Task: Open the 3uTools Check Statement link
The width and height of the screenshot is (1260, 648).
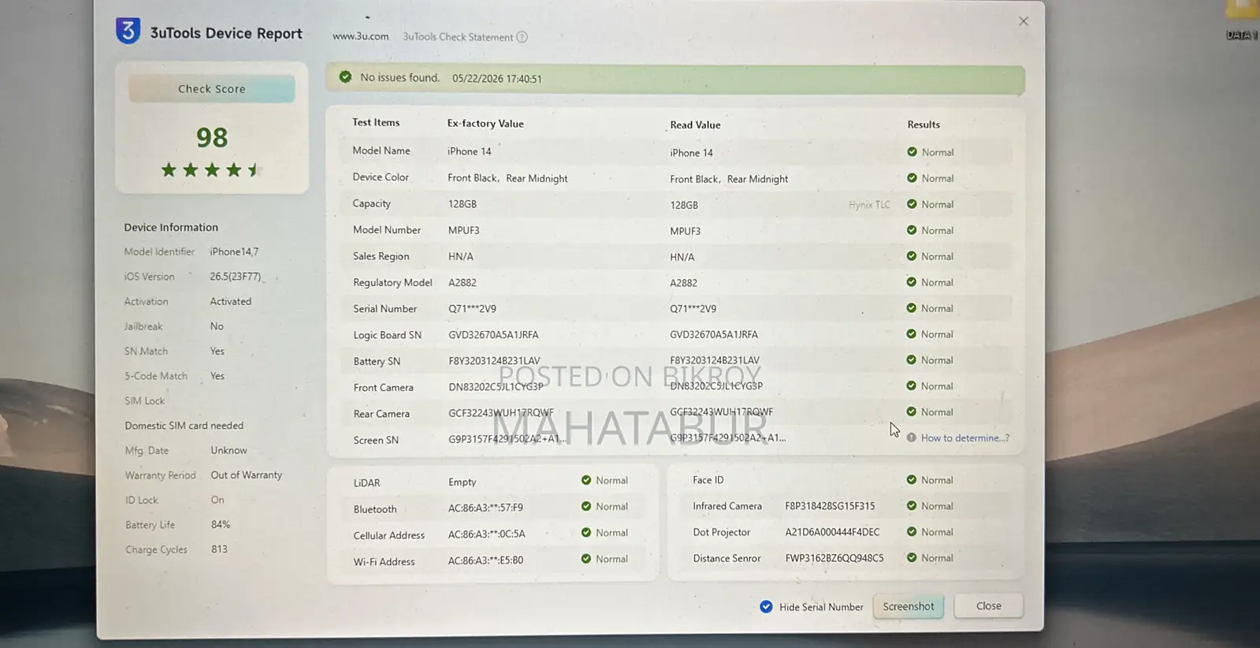Action: tap(458, 37)
